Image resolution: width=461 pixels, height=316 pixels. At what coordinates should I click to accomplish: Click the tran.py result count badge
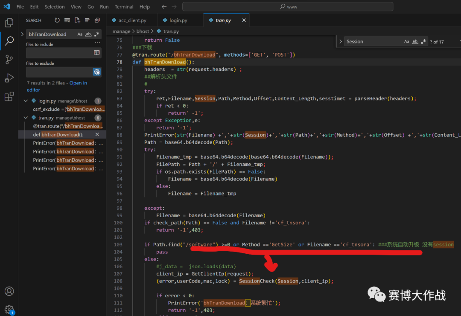(x=98, y=118)
